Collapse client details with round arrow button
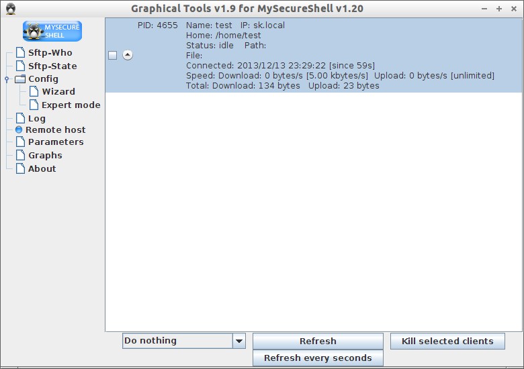Image resolution: width=524 pixels, height=369 pixels. pos(128,55)
